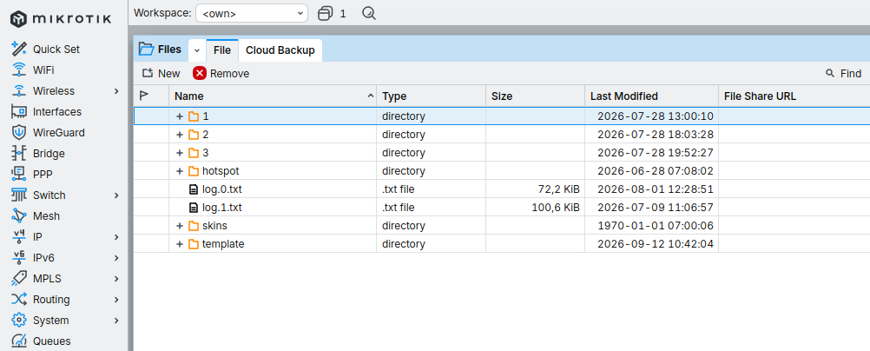Viewport: 870px width, 351px height.
Task: Click the file icon for log.0.txt
Action: tap(193, 189)
